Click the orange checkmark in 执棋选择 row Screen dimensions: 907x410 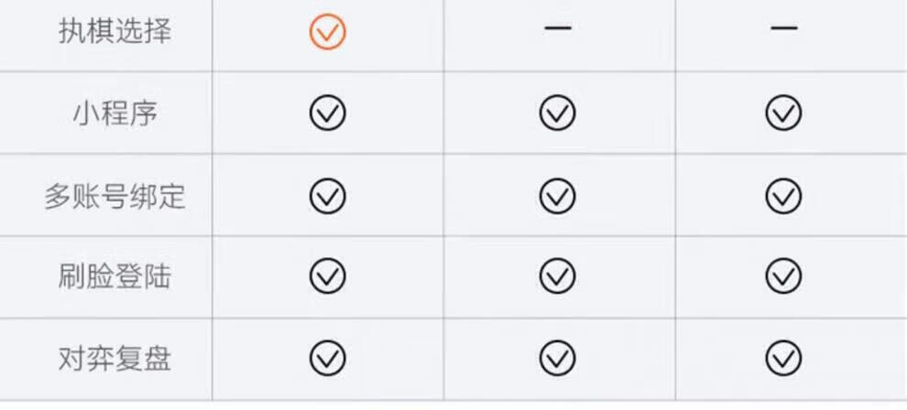pos(327,32)
